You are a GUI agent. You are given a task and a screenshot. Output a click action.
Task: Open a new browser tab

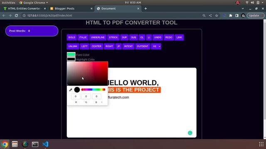[x=145, y=8]
